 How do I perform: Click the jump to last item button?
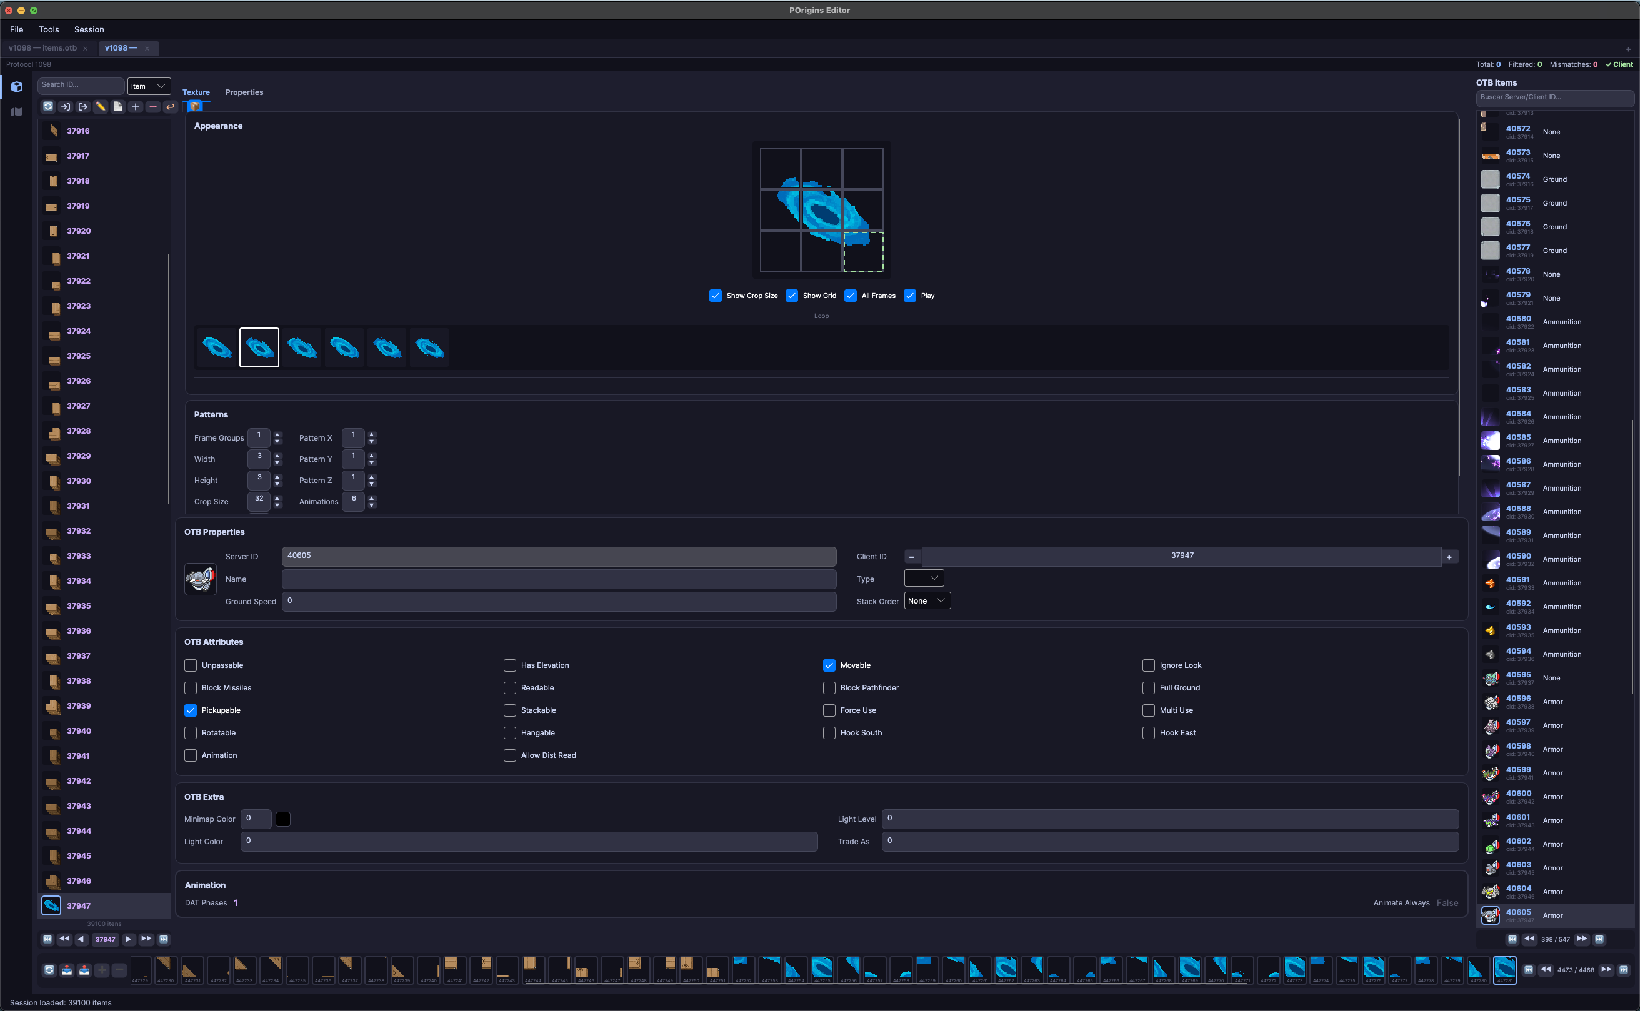pos(163,939)
